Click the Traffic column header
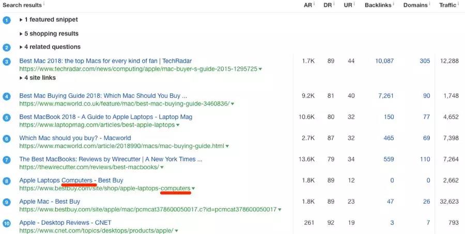This screenshot has height=234, width=465. 447,5
